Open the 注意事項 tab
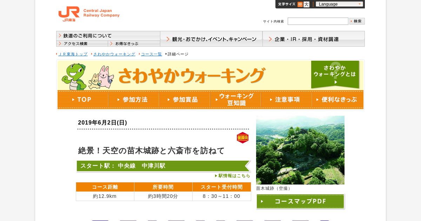 pos(286,100)
